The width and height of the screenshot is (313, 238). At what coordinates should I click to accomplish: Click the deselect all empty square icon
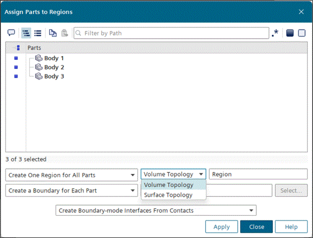coord(302,33)
